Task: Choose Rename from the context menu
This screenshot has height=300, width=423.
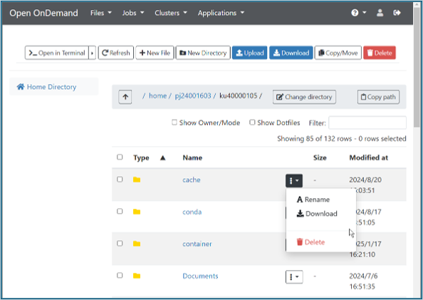Action: [313, 200]
